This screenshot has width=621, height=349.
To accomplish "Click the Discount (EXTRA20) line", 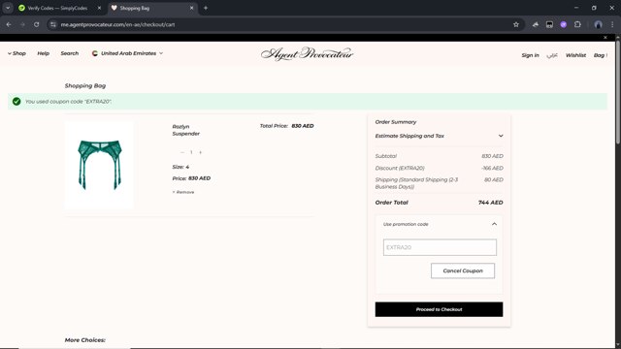I will click(439, 168).
